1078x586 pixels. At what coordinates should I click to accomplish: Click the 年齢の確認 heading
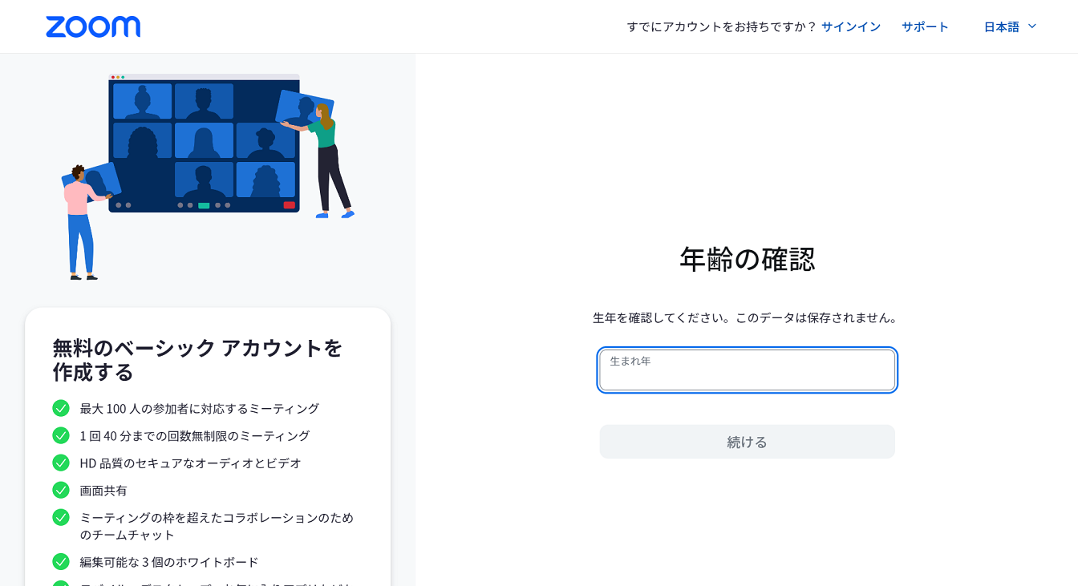coord(747,259)
